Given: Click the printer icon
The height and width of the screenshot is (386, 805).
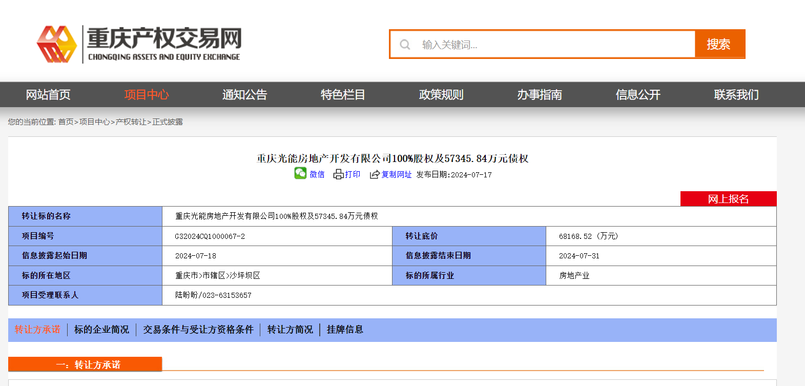Looking at the screenshot, I should point(338,174).
